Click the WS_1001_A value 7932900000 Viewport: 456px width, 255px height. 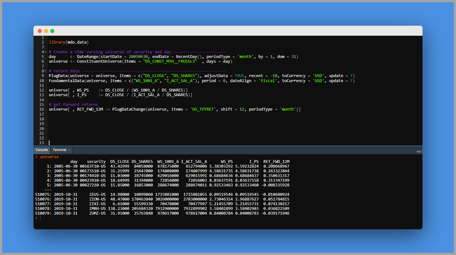click(167, 209)
